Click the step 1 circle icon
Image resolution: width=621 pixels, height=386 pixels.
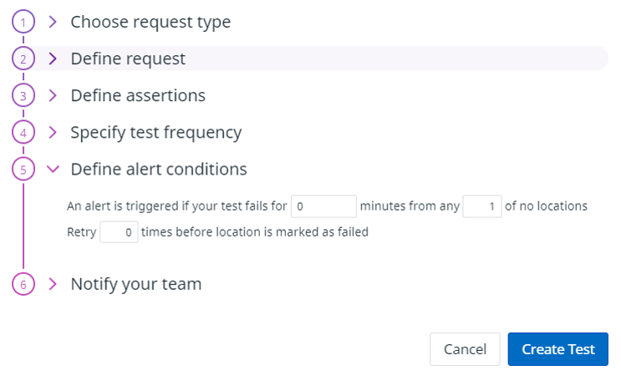[x=23, y=23]
